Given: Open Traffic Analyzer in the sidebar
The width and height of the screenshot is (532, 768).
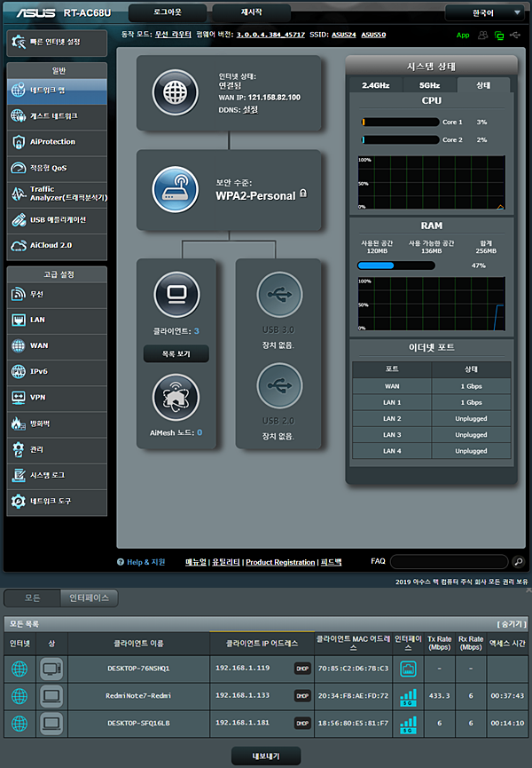Looking at the screenshot, I should [x=57, y=194].
